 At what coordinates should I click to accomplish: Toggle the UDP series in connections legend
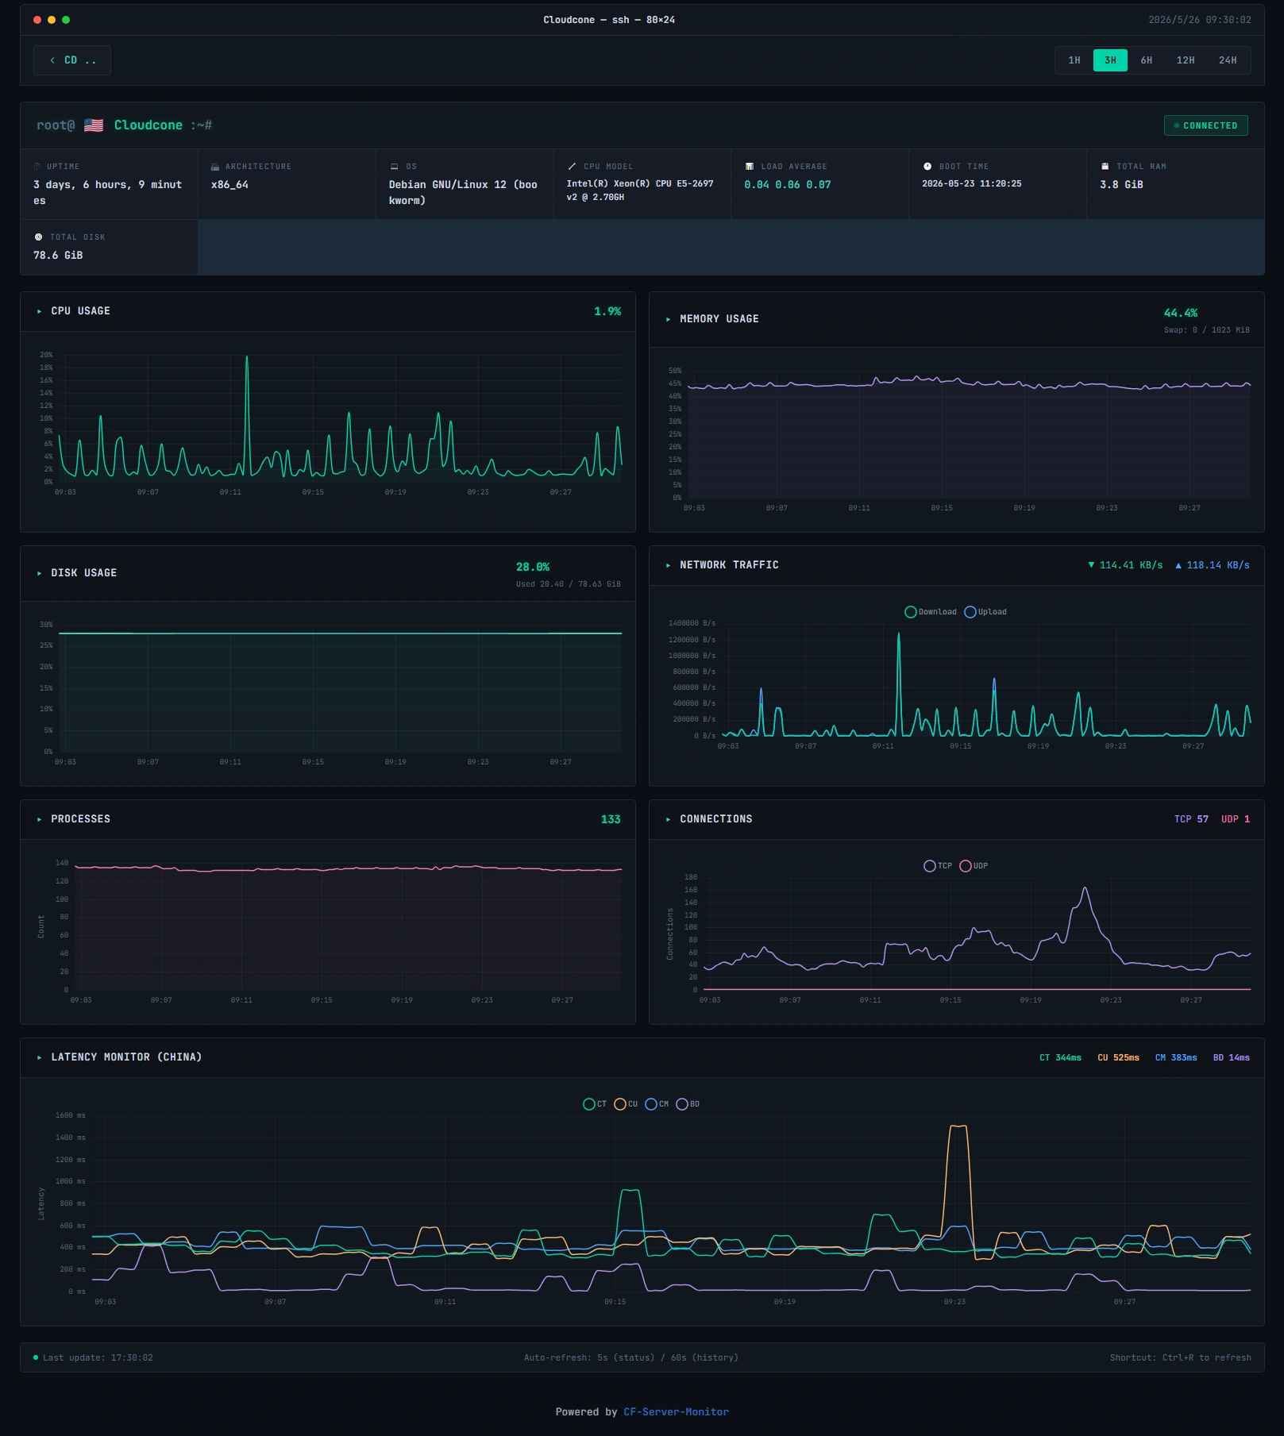974,866
